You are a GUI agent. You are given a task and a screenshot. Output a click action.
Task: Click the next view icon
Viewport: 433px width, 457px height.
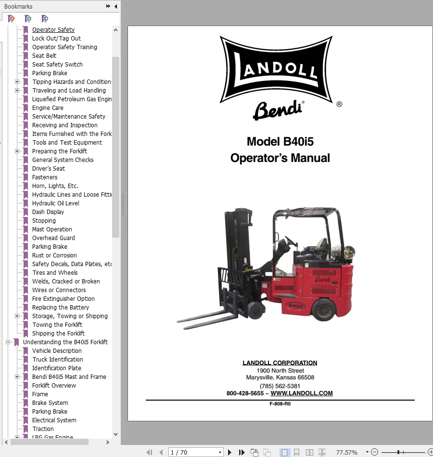click(267, 452)
